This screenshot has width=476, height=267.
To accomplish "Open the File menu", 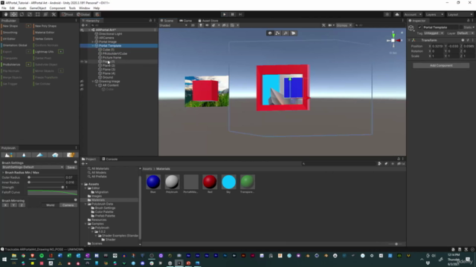I will click(x=4, y=8).
